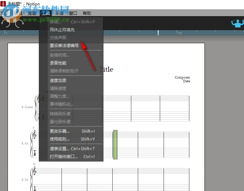The width and height of the screenshot is (244, 191).
Task: Click the timeline position marker
Action: point(158,33)
